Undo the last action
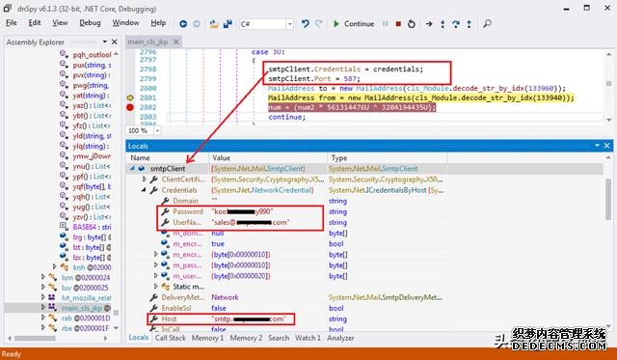Image resolution: width=617 pixels, height=360 pixels. point(305,23)
